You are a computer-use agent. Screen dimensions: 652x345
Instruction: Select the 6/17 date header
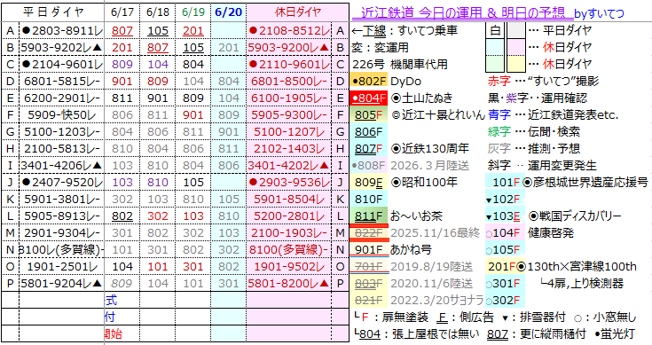pyautogui.click(x=122, y=12)
